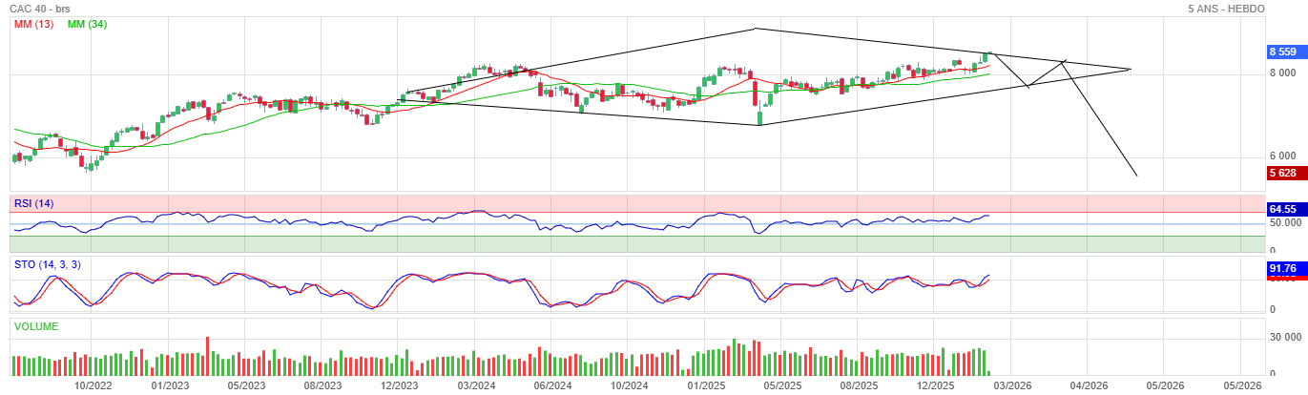Select the STO (14, 3, 3) indicator label
This screenshot has height=395, width=1308.
click(47, 264)
